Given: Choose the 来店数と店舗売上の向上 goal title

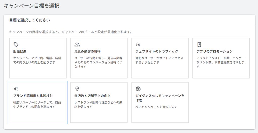Looking at the screenshot, I should coord(93,96).
